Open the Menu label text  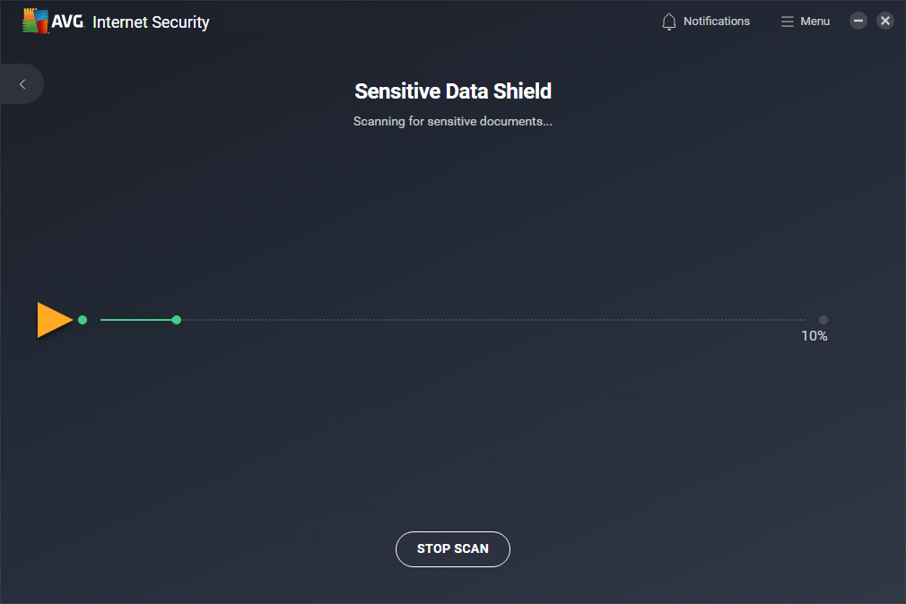tap(815, 22)
